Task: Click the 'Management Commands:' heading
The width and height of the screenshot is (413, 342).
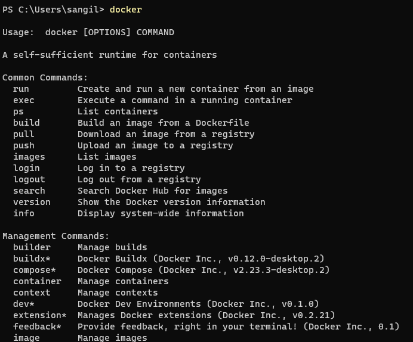Action: coord(56,236)
